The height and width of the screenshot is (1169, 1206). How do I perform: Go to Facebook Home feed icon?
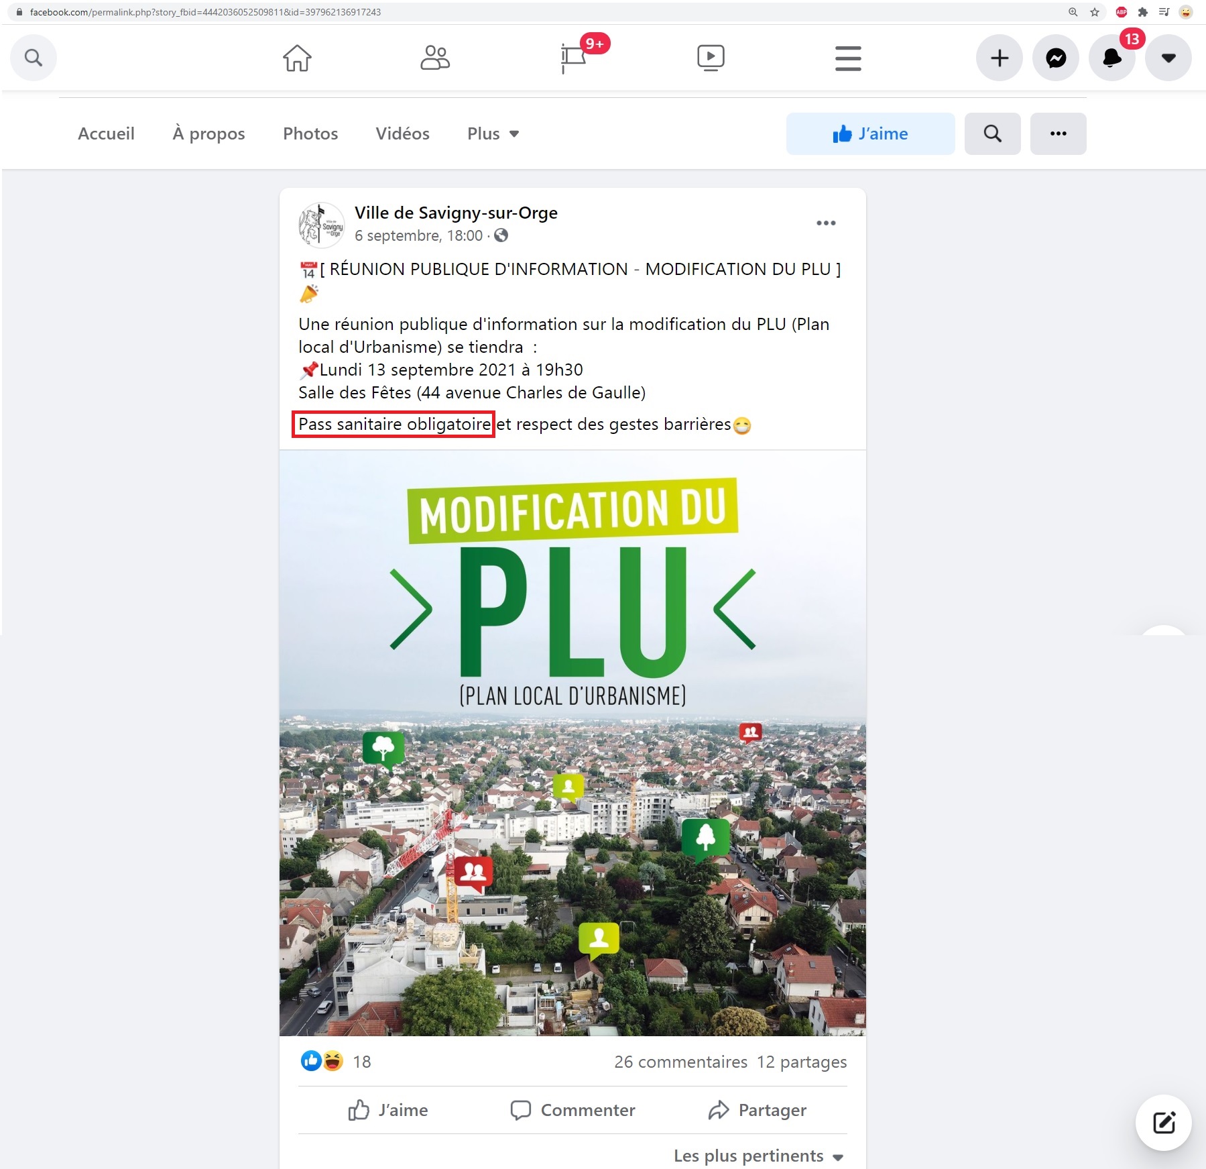(x=297, y=58)
